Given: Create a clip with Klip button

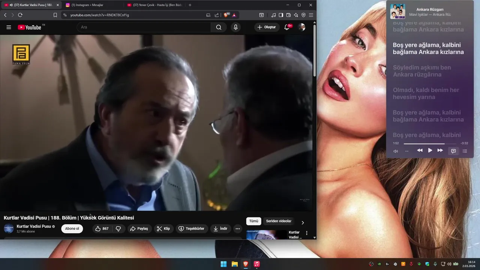Looking at the screenshot, I should [x=163, y=229].
